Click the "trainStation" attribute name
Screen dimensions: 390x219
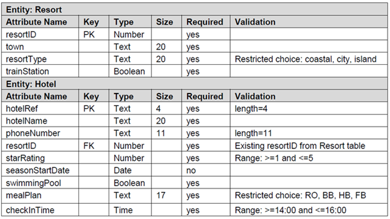click(28, 72)
